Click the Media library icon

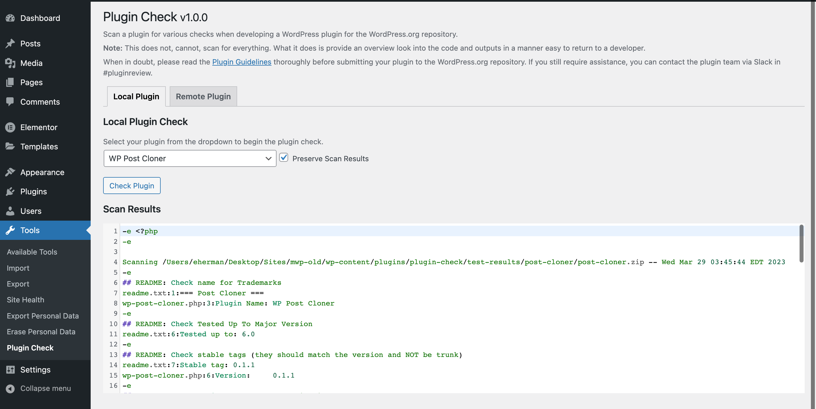coord(10,63)
